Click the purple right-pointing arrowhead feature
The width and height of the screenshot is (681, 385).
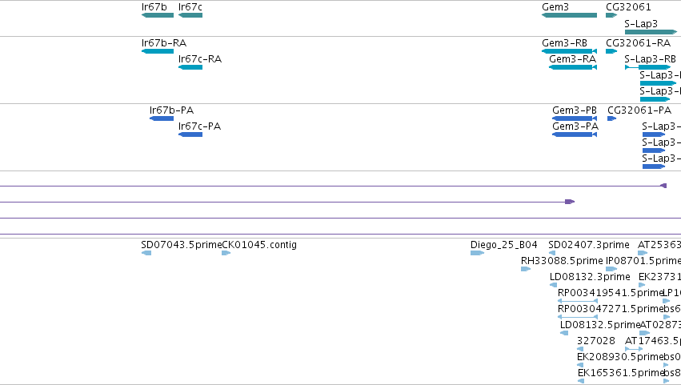[570, 202]
